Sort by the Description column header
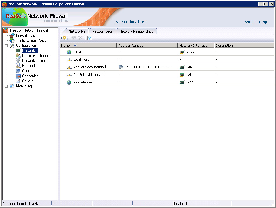The width and height of the screenshot is (276, 208). [x=244, y=46]
